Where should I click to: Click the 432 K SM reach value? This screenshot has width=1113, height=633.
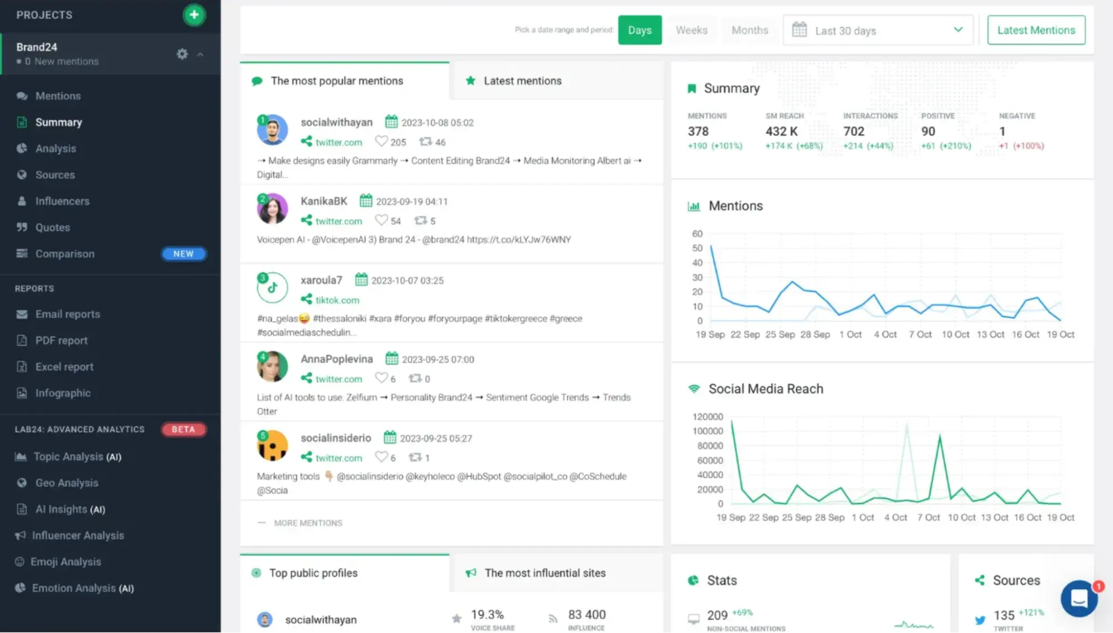781,132
